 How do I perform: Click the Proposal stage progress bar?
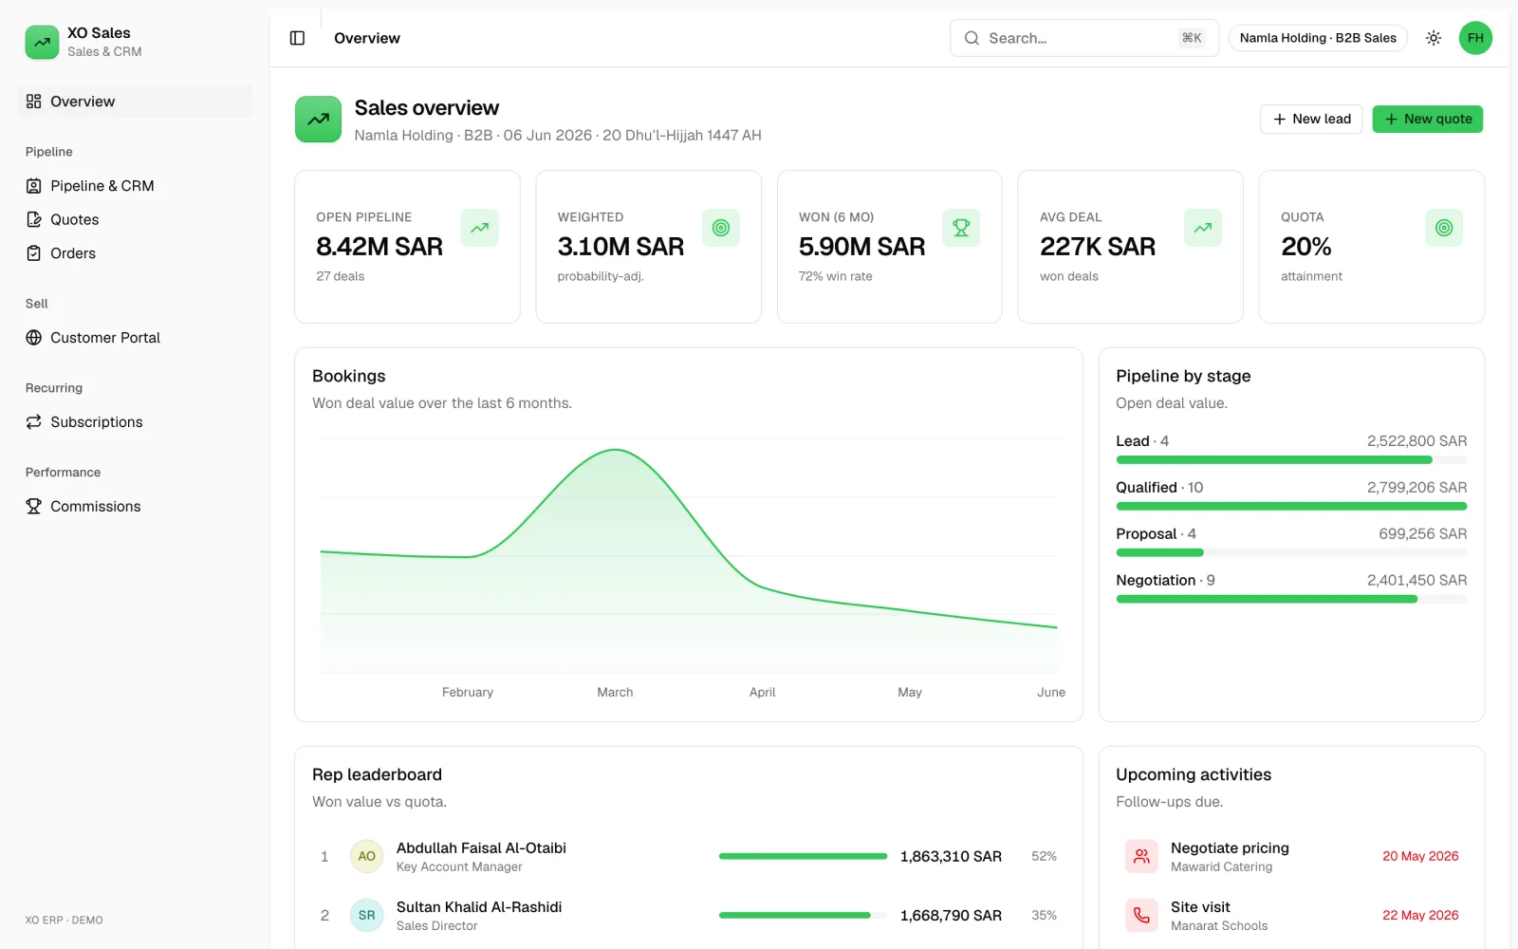[1291, 552]
